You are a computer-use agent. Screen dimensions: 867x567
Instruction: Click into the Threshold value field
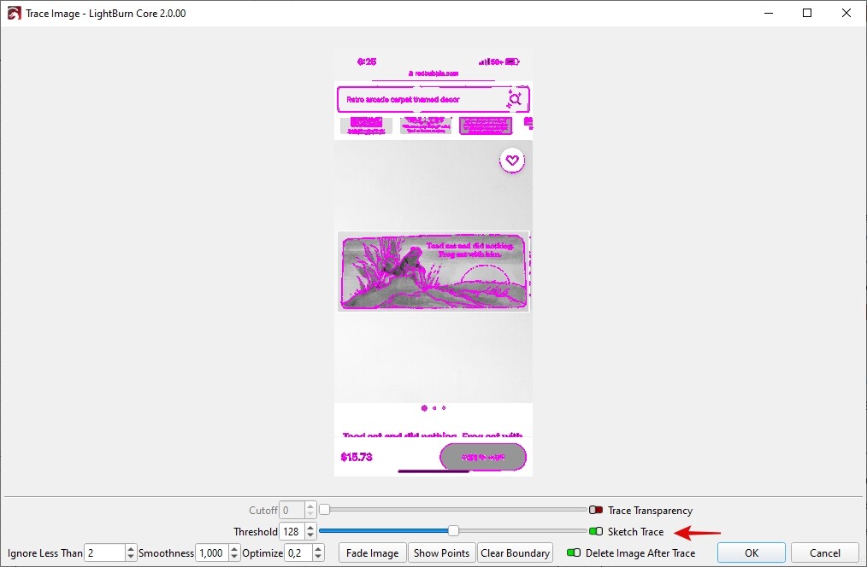291,532
